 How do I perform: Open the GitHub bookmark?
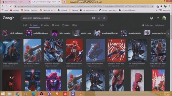pos(108,10)
